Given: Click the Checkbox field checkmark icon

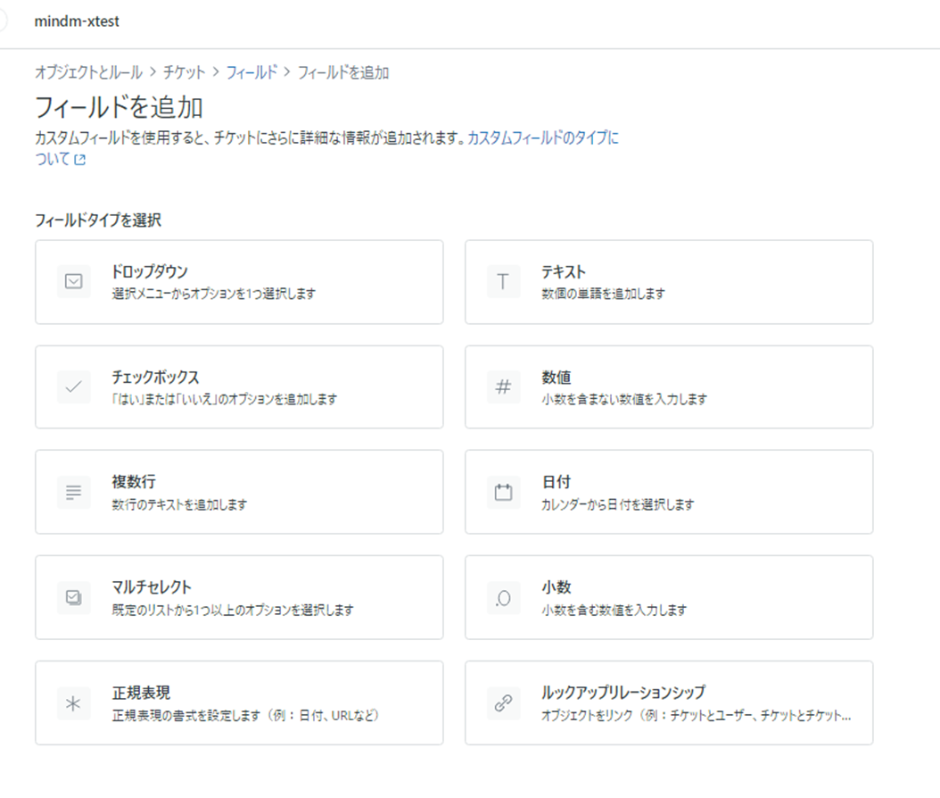Looking at the screenshot, I should [x=74, y=387].
